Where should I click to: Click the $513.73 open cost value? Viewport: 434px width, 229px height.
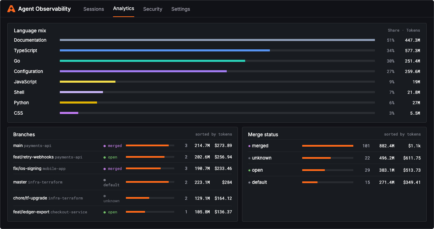tap(412, 170)
